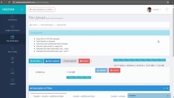Click the inValid.csv file name

(x=40, y=72)
